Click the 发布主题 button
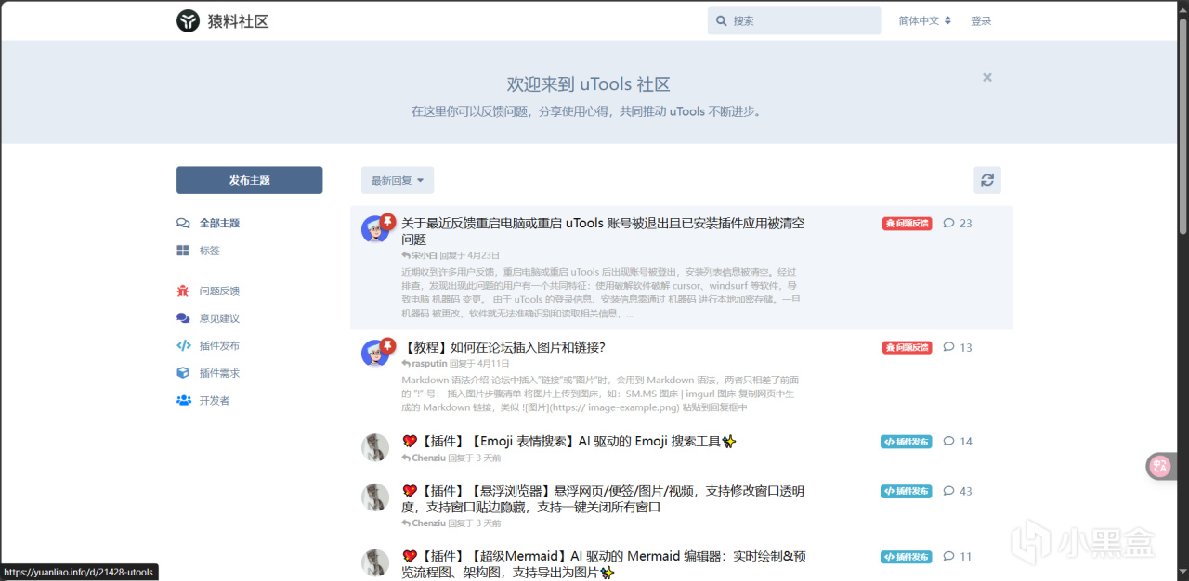Viewport: 1189px width, 581px height. tap(249, 180)
